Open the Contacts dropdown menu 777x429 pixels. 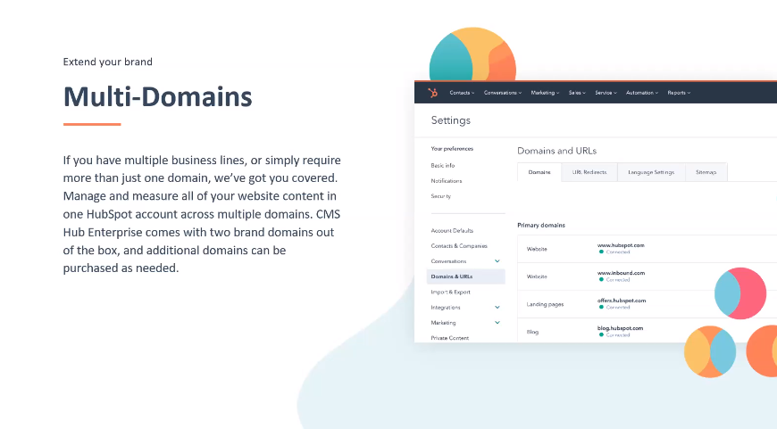pos(462,93)
